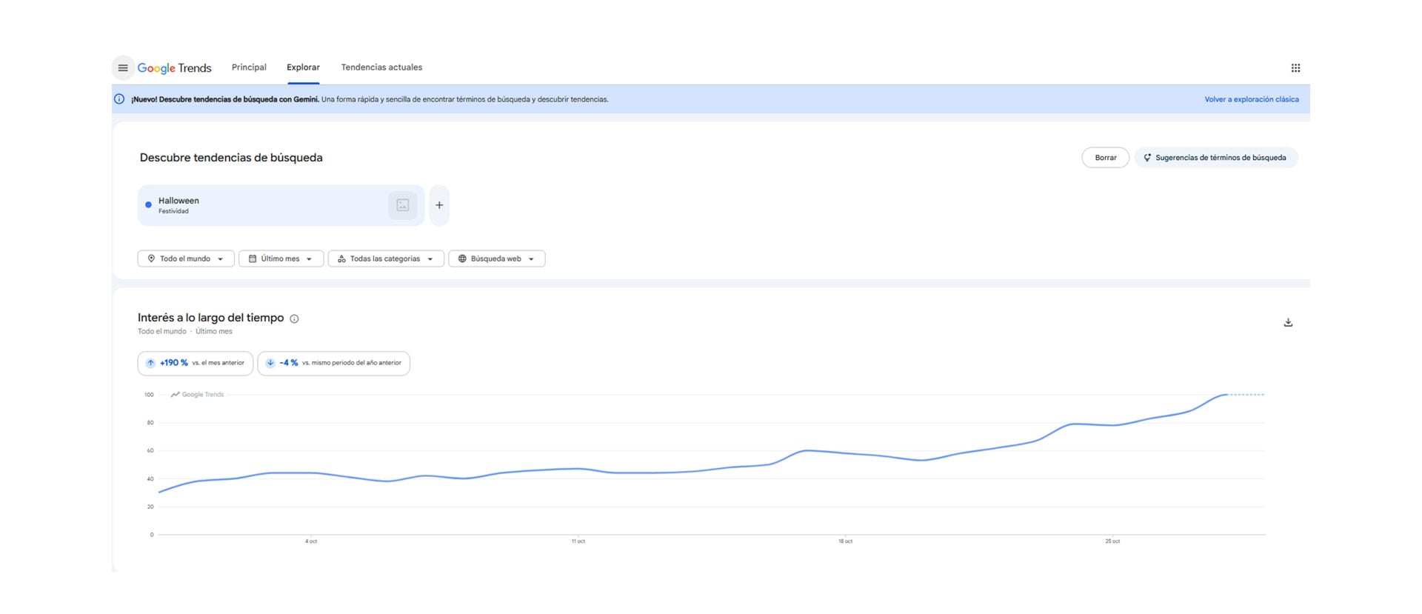The height and width of the screenshot is (614, 1422).
Task: Open the Búsqueda web search type dropdown
Action: coord(497,258)
